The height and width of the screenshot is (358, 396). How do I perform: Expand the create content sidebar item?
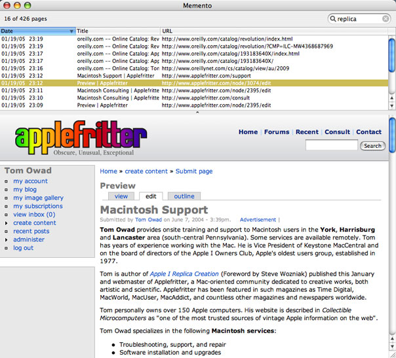coord(7,223)
